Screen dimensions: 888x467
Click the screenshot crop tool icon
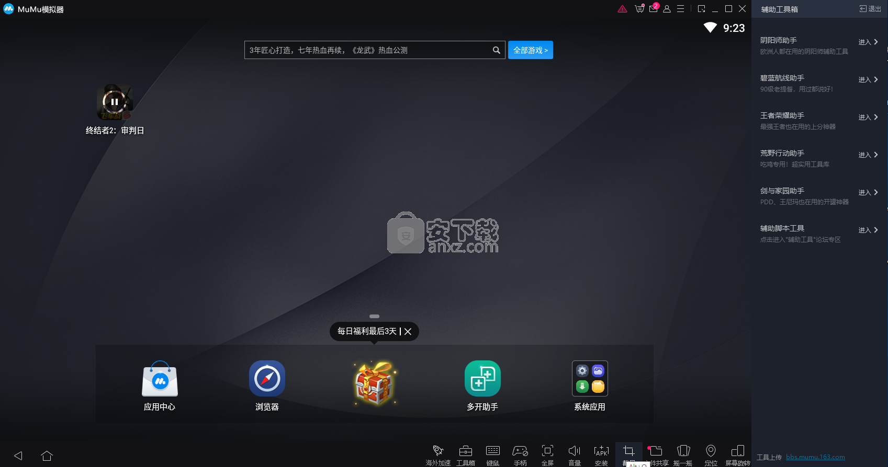click(629, 451)
